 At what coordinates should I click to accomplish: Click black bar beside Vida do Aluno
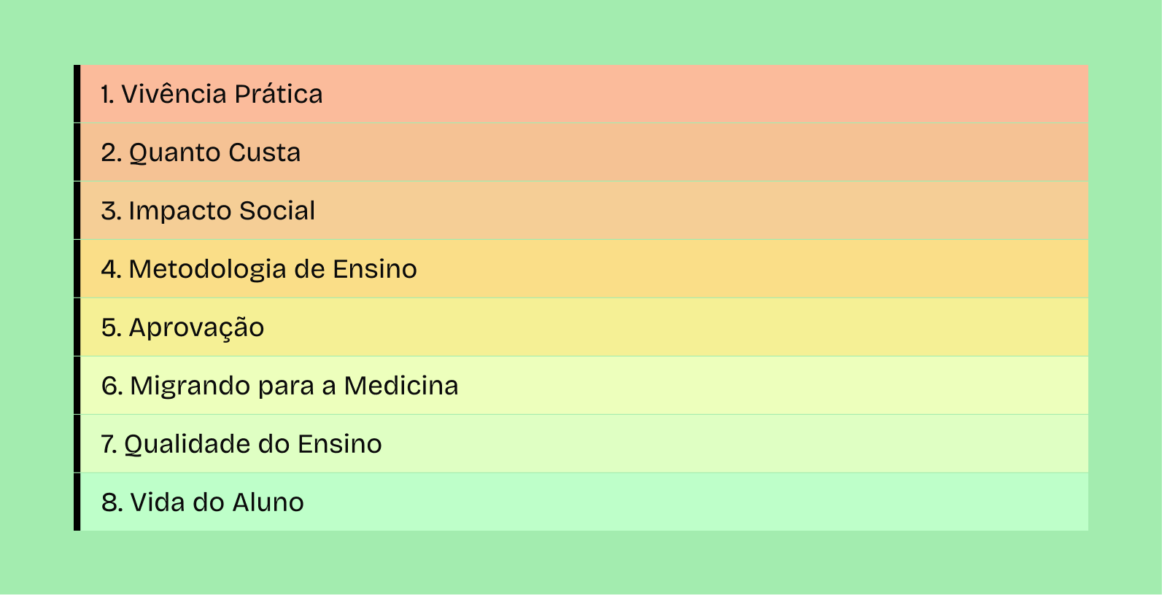coord(77,502)
